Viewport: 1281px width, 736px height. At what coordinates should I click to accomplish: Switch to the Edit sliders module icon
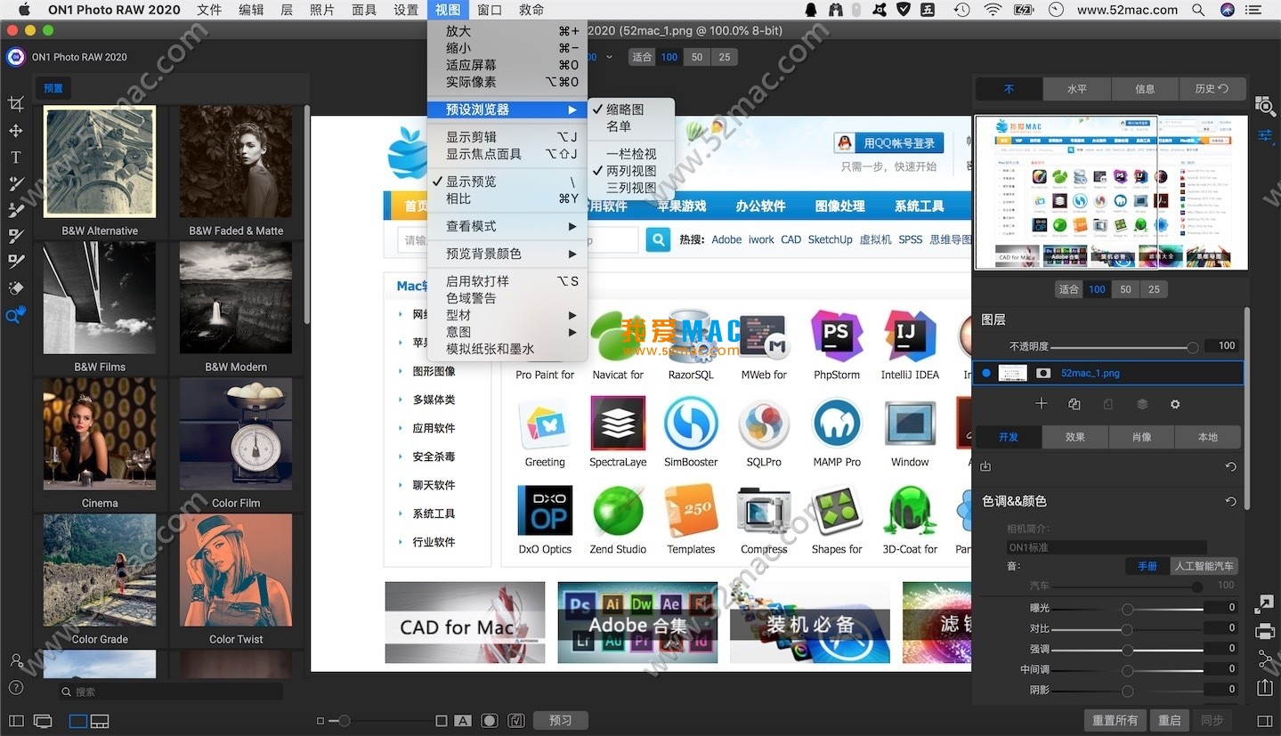[1265, 135]
